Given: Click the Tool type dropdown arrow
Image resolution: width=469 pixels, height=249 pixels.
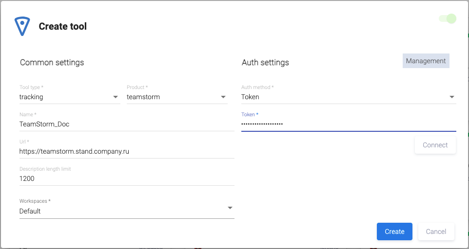Looking at the screenshot, I should [x=116, y=97].
